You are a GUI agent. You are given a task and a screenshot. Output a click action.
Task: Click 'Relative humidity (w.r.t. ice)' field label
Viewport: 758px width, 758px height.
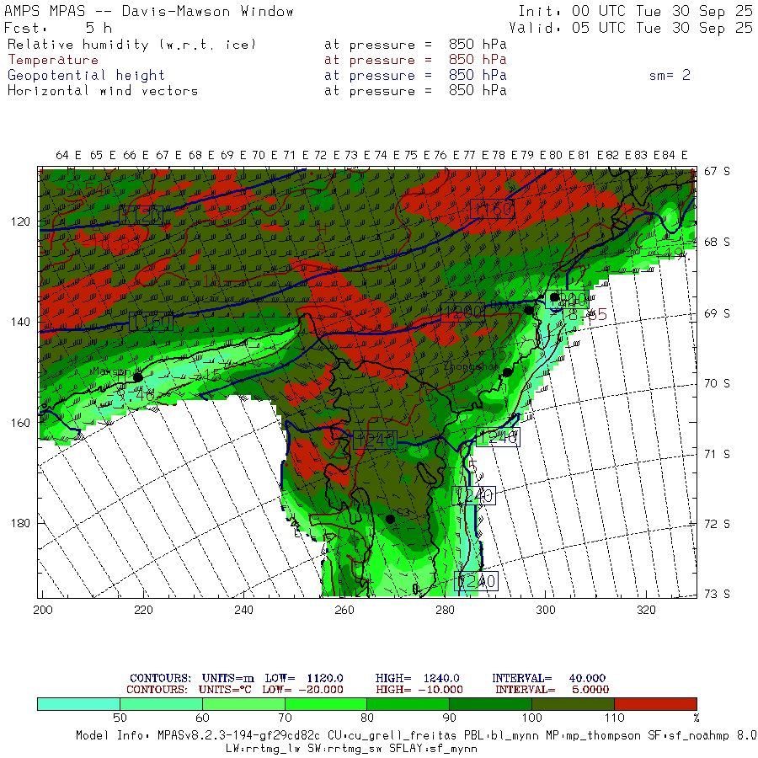coord(131,45)
